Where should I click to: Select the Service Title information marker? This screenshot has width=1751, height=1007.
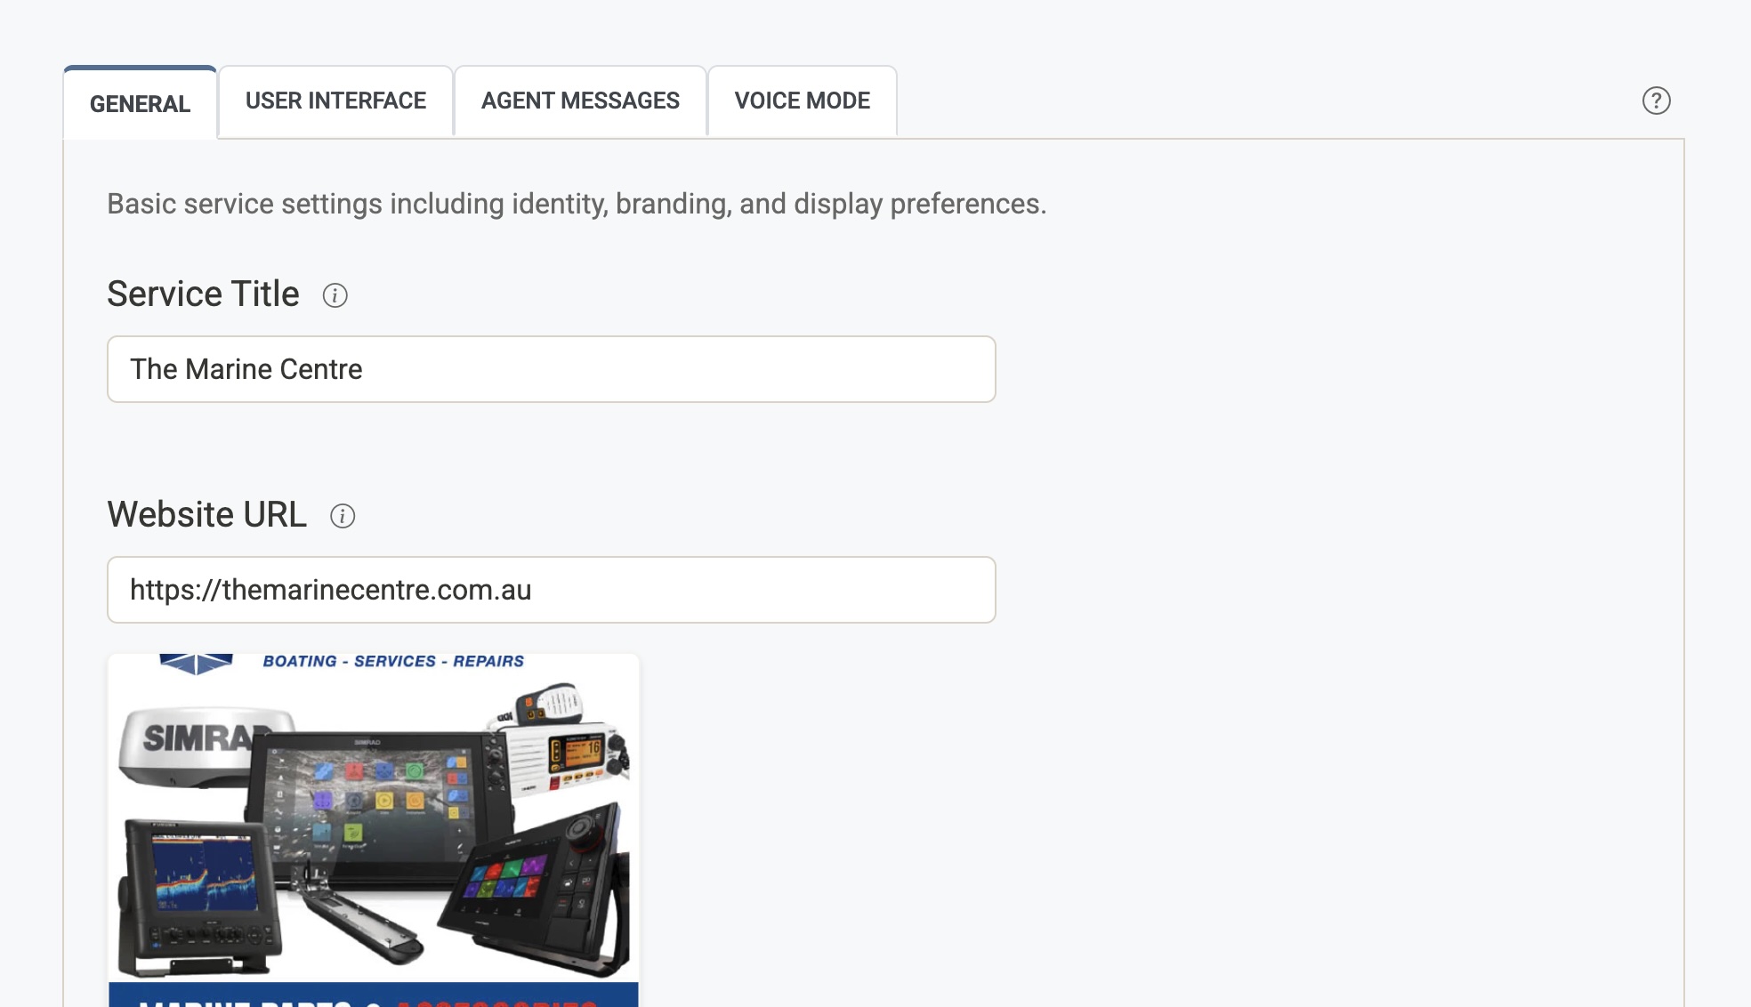point(335,297)
